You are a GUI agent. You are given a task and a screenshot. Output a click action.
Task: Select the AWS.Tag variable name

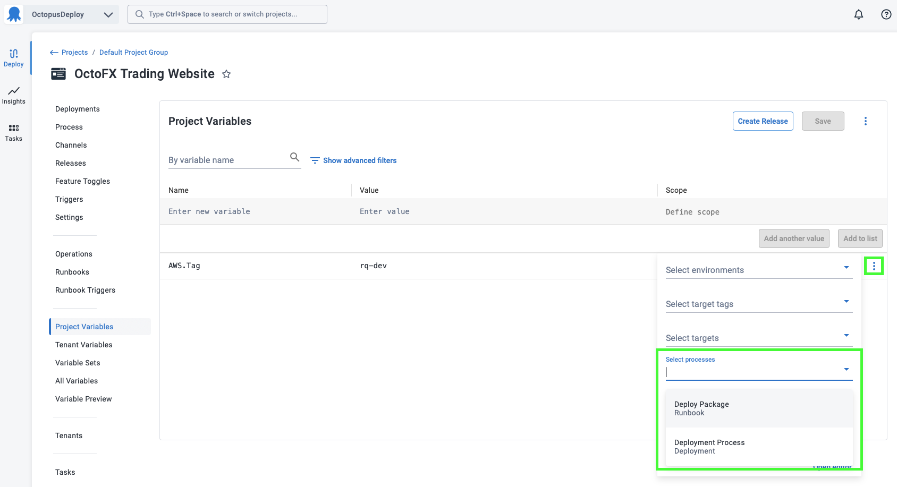[184, 266]
